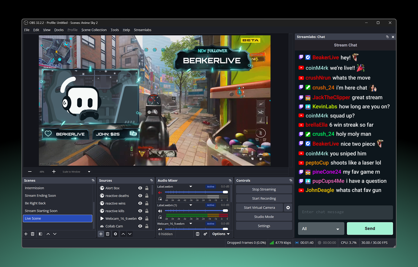Select the Intermission scene
Image resolution: width=418 pixels, height=267 pixels.
pyautogui.click(x=58, y=188)
